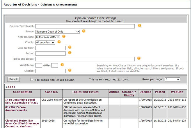Click help icon beside Citation field
The image size is (192, 128).
[x=70, y=70]
